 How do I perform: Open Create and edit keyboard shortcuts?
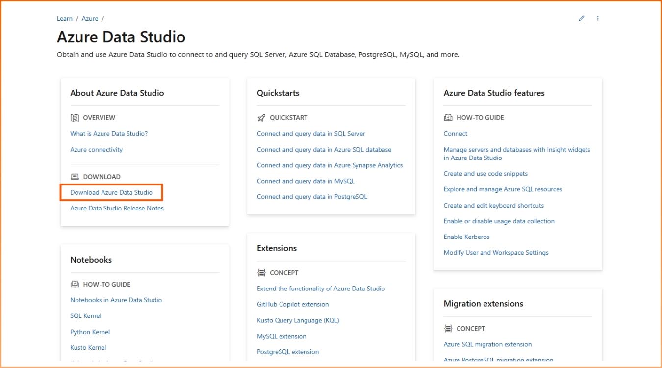[x=494, y=206]
